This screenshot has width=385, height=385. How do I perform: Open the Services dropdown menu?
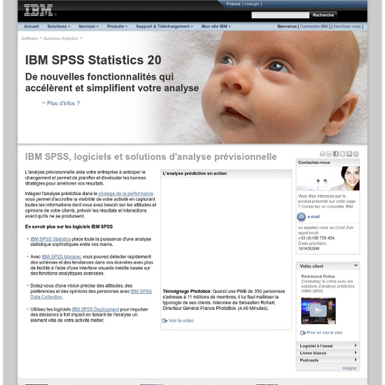tap(89, 26)
